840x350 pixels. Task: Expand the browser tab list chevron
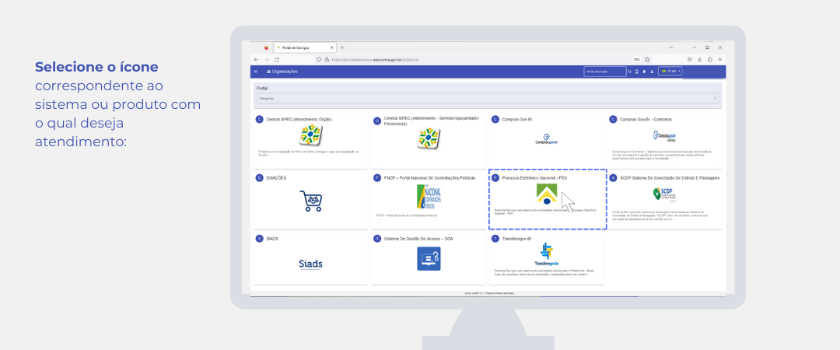(x=670, y=47)
